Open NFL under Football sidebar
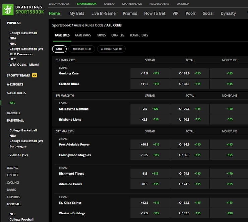 tap(12, 214)
